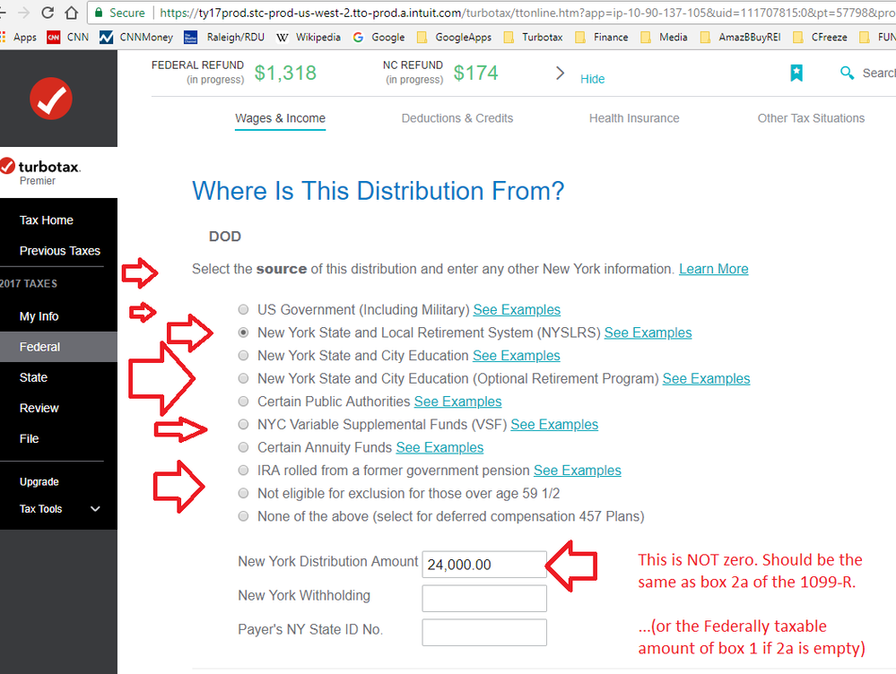Click the Search magnifier icon
The height and width of the screenshot is (674, 896).
pos(847,73)
